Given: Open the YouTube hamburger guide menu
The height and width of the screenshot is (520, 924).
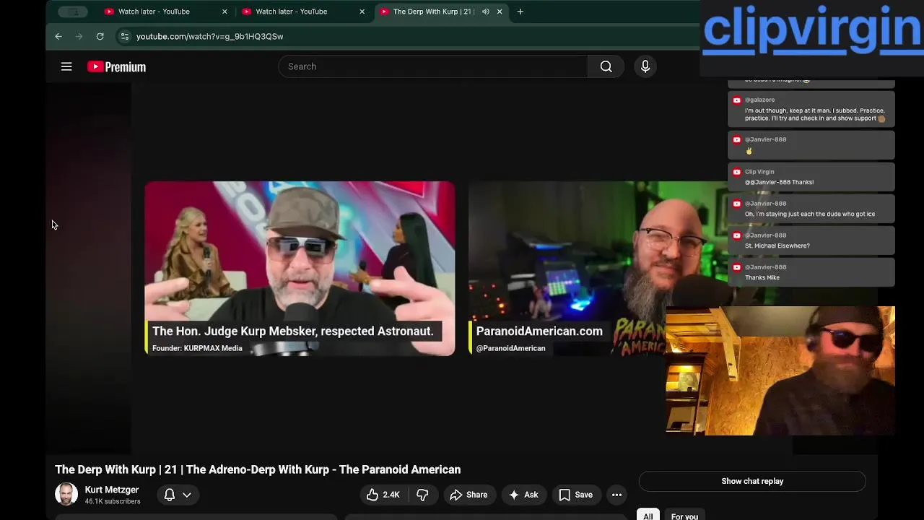Looking at the screenshot, I should pyautogui.click(x=66, y=66).
